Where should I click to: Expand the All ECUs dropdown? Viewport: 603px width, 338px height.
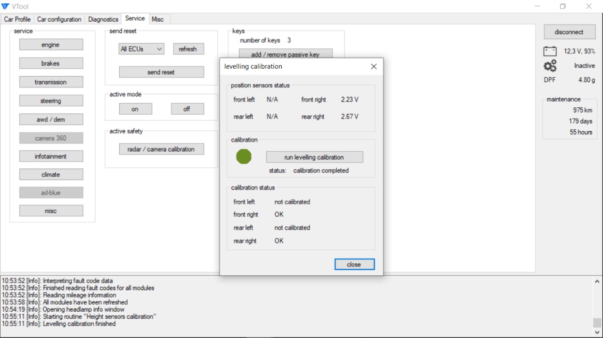pyautogui.click(x=141, y=49)
